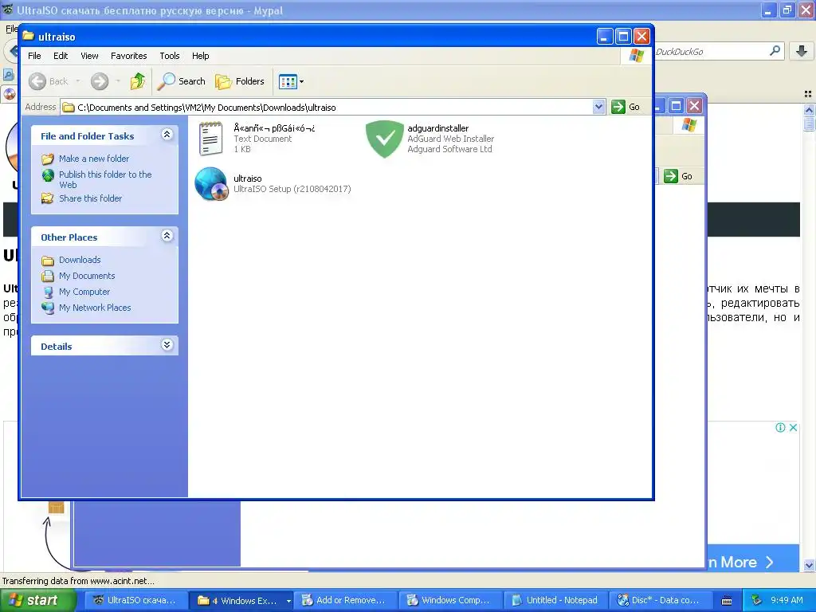Open the Edit menu
Screen dimensions: 816x612
pyautogui.click(x=61, y=56)
